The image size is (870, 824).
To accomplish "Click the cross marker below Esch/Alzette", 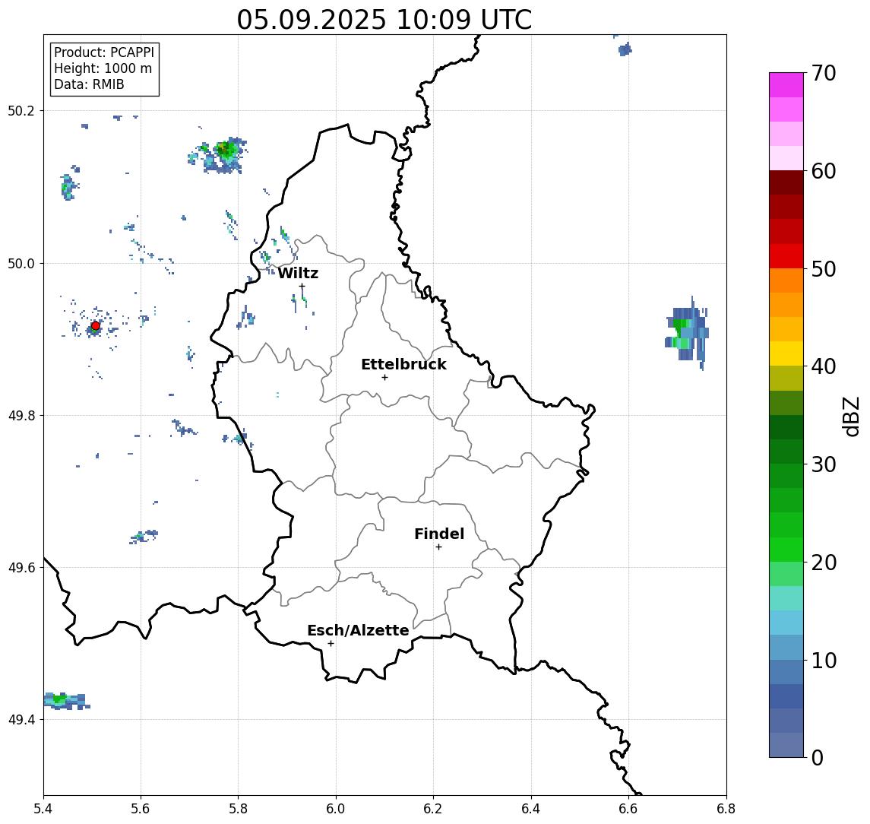I will point(331,644).
